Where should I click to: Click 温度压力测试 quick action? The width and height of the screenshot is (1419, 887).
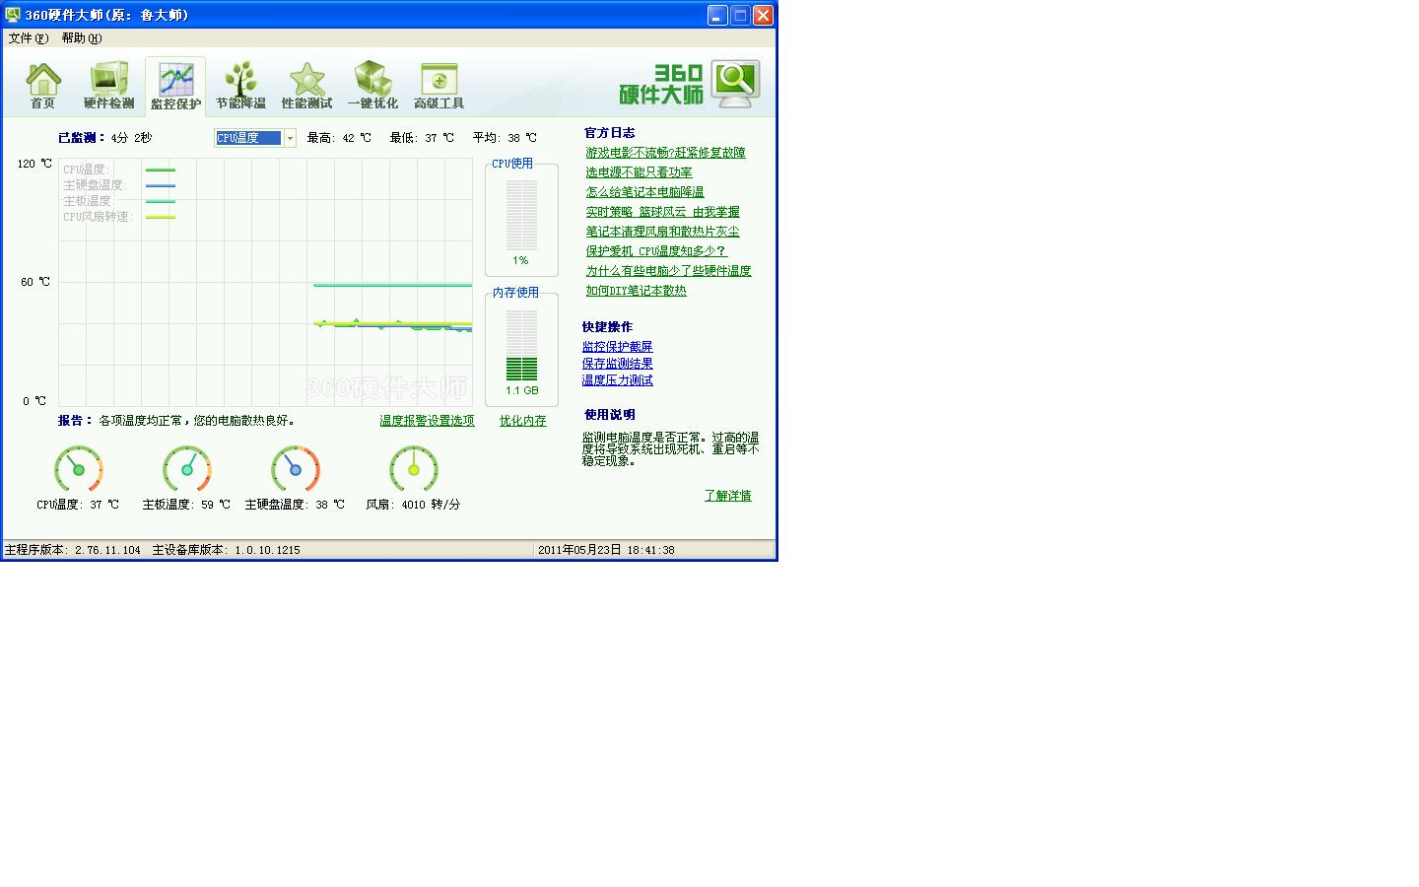click(617, 380)
